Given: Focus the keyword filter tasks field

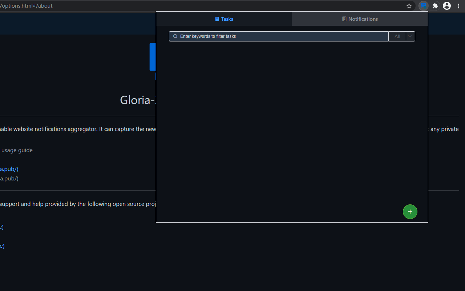Looking at the screenshot, I should (279, 36).
